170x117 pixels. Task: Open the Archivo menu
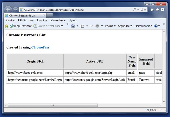click(x=10, y=21)
